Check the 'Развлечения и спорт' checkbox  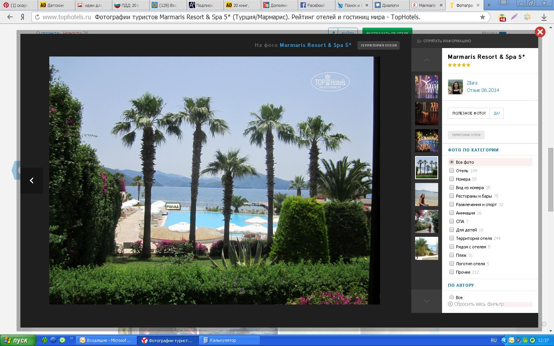(x=452, y=204)
